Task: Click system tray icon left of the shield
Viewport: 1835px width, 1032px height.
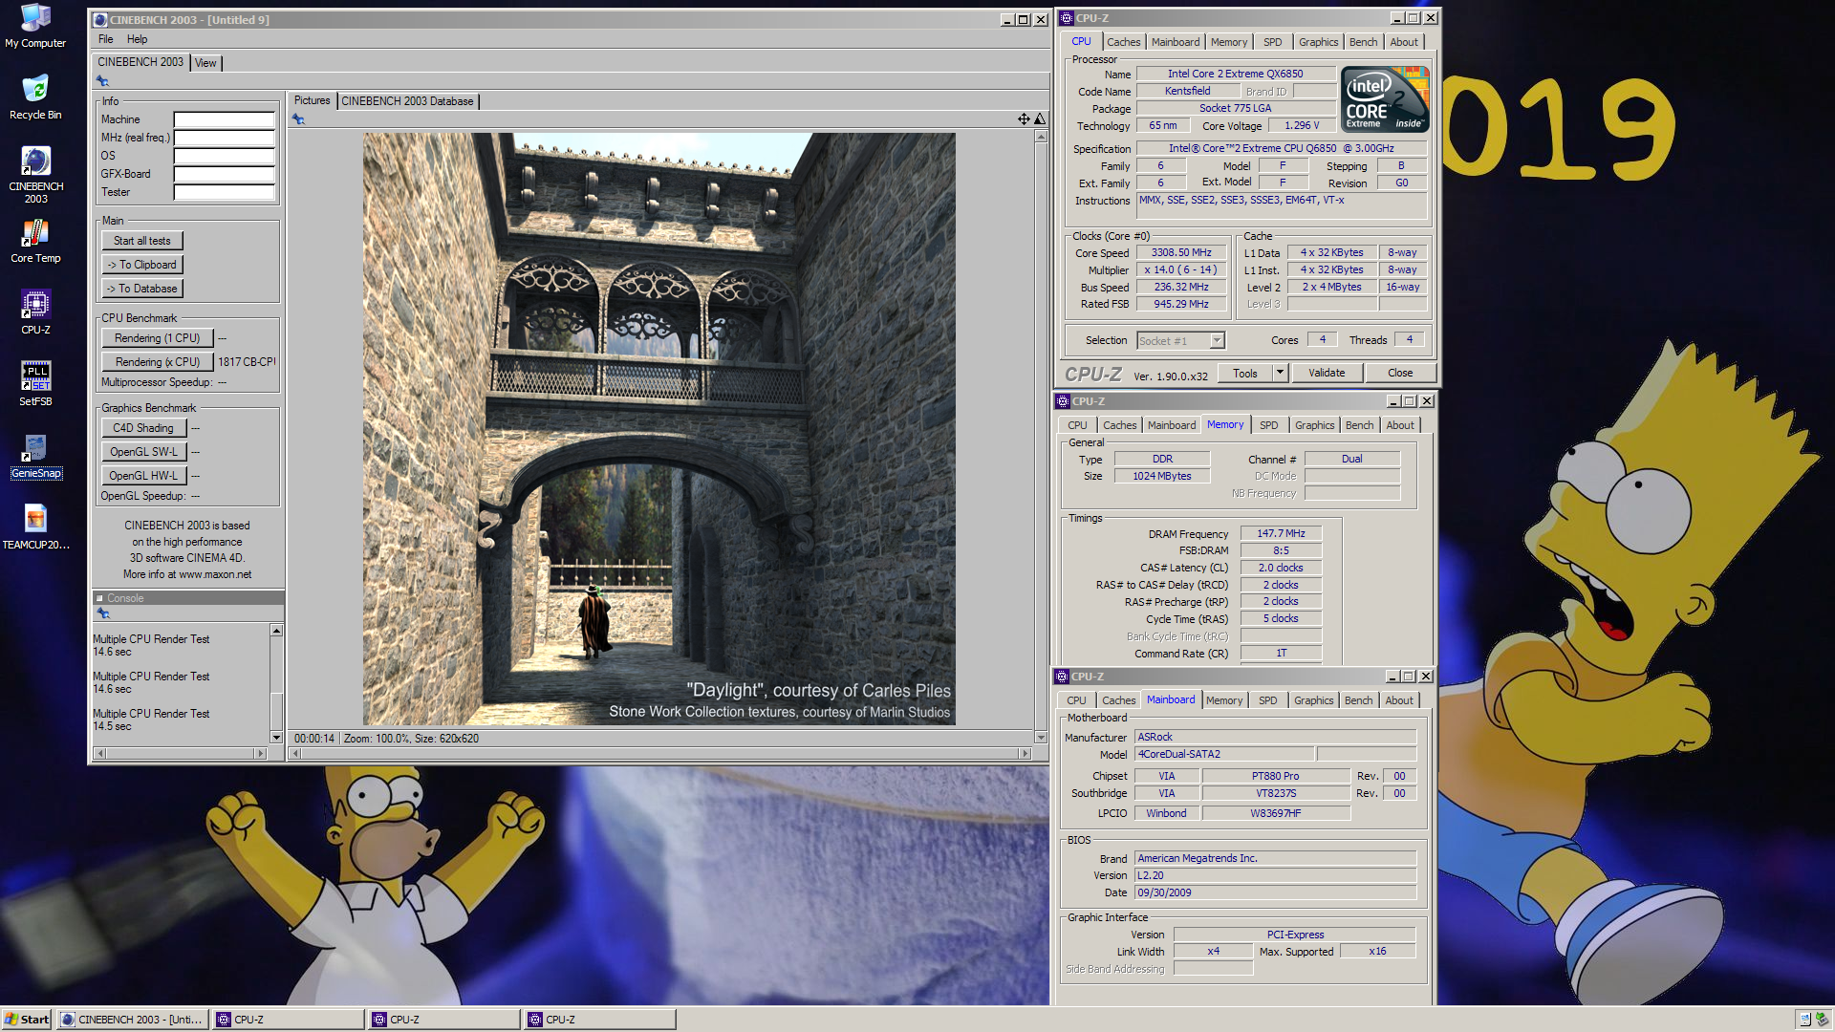Action: point(1803,1020)
